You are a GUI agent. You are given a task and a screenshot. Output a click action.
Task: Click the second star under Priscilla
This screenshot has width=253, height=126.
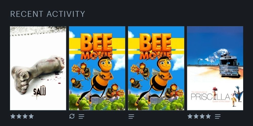196,116
